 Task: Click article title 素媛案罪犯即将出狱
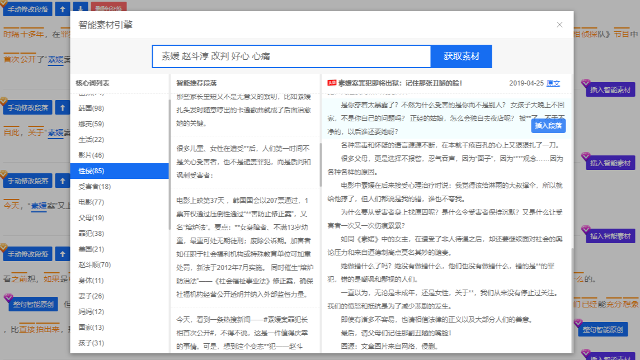400,83
